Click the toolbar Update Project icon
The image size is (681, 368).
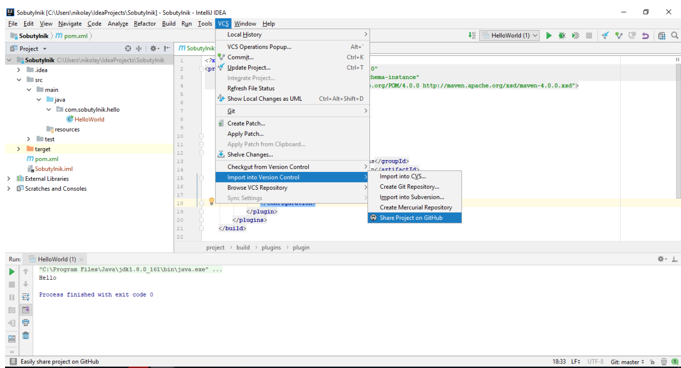pos(606,36)
